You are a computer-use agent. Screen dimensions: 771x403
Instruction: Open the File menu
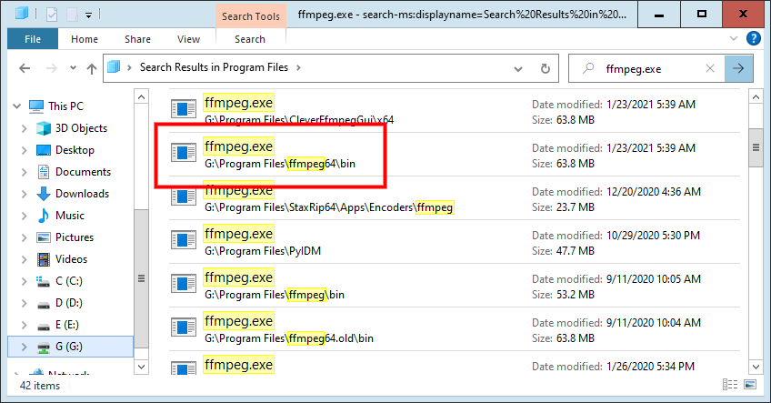coord(33,39)
